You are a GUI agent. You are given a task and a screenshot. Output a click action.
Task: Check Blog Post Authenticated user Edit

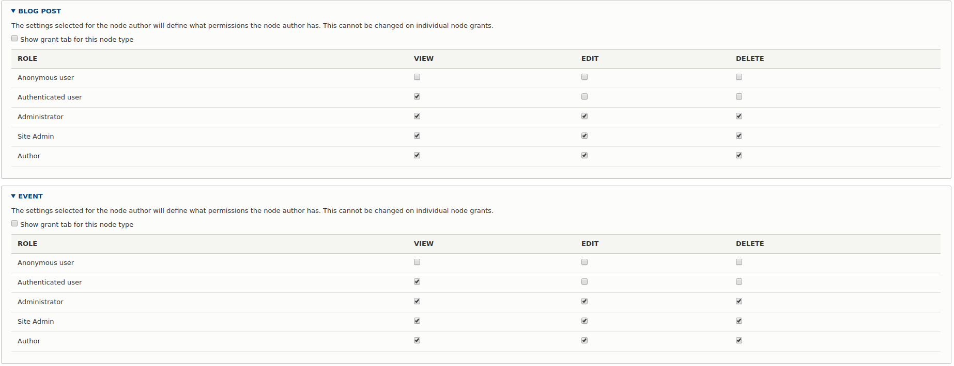click(584, 97)
